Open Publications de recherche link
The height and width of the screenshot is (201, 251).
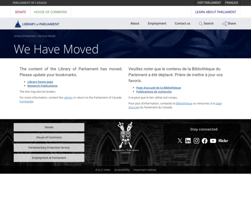coord(154,92)
